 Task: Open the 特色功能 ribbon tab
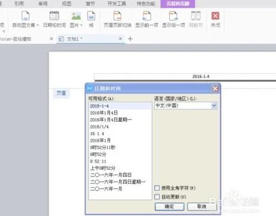click(x=146, y=4)
